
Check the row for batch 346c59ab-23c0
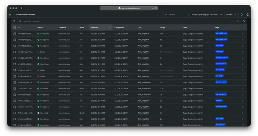pos(15,89)
